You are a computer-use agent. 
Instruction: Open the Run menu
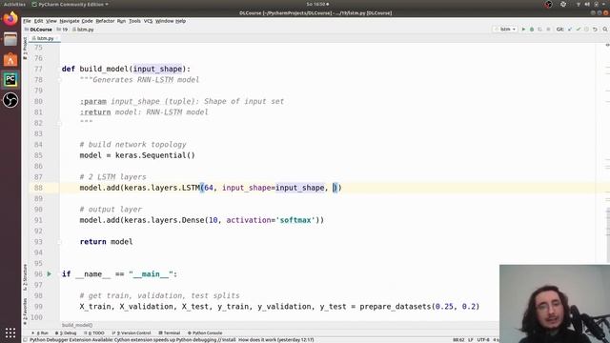pos(121,21)
